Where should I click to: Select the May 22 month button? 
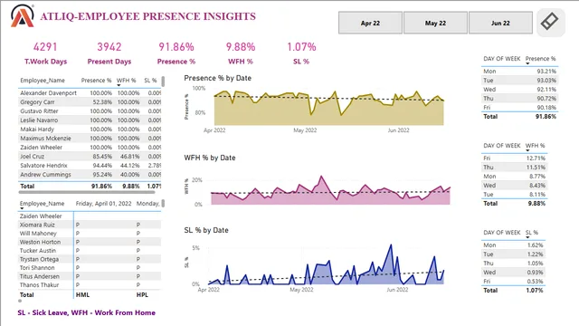coord(435,23)
